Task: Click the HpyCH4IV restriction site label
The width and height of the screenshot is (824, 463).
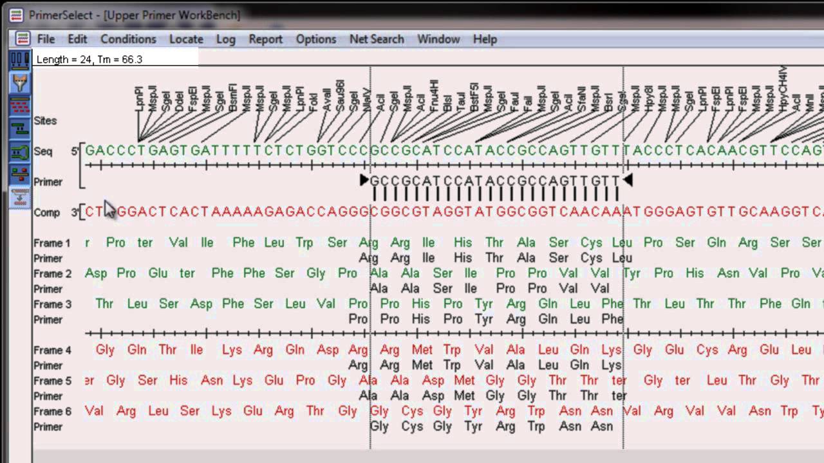Action: coord(783,89)
